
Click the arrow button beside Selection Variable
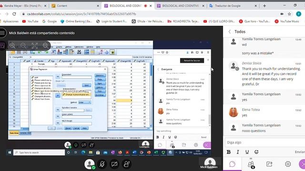(58, 110)
